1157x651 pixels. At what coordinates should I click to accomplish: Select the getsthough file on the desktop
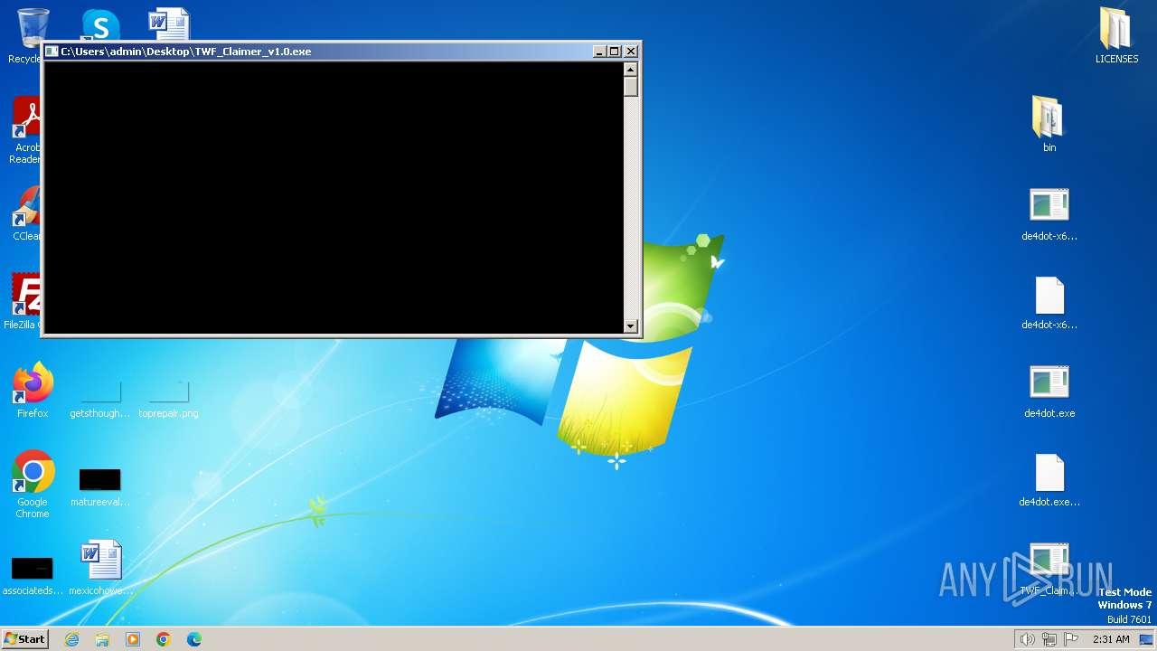(x=100, y=401)
